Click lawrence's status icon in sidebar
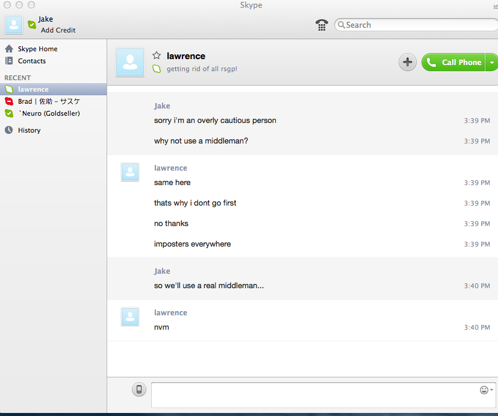Viewport: 498px width, 416px height. pos(9,89)
